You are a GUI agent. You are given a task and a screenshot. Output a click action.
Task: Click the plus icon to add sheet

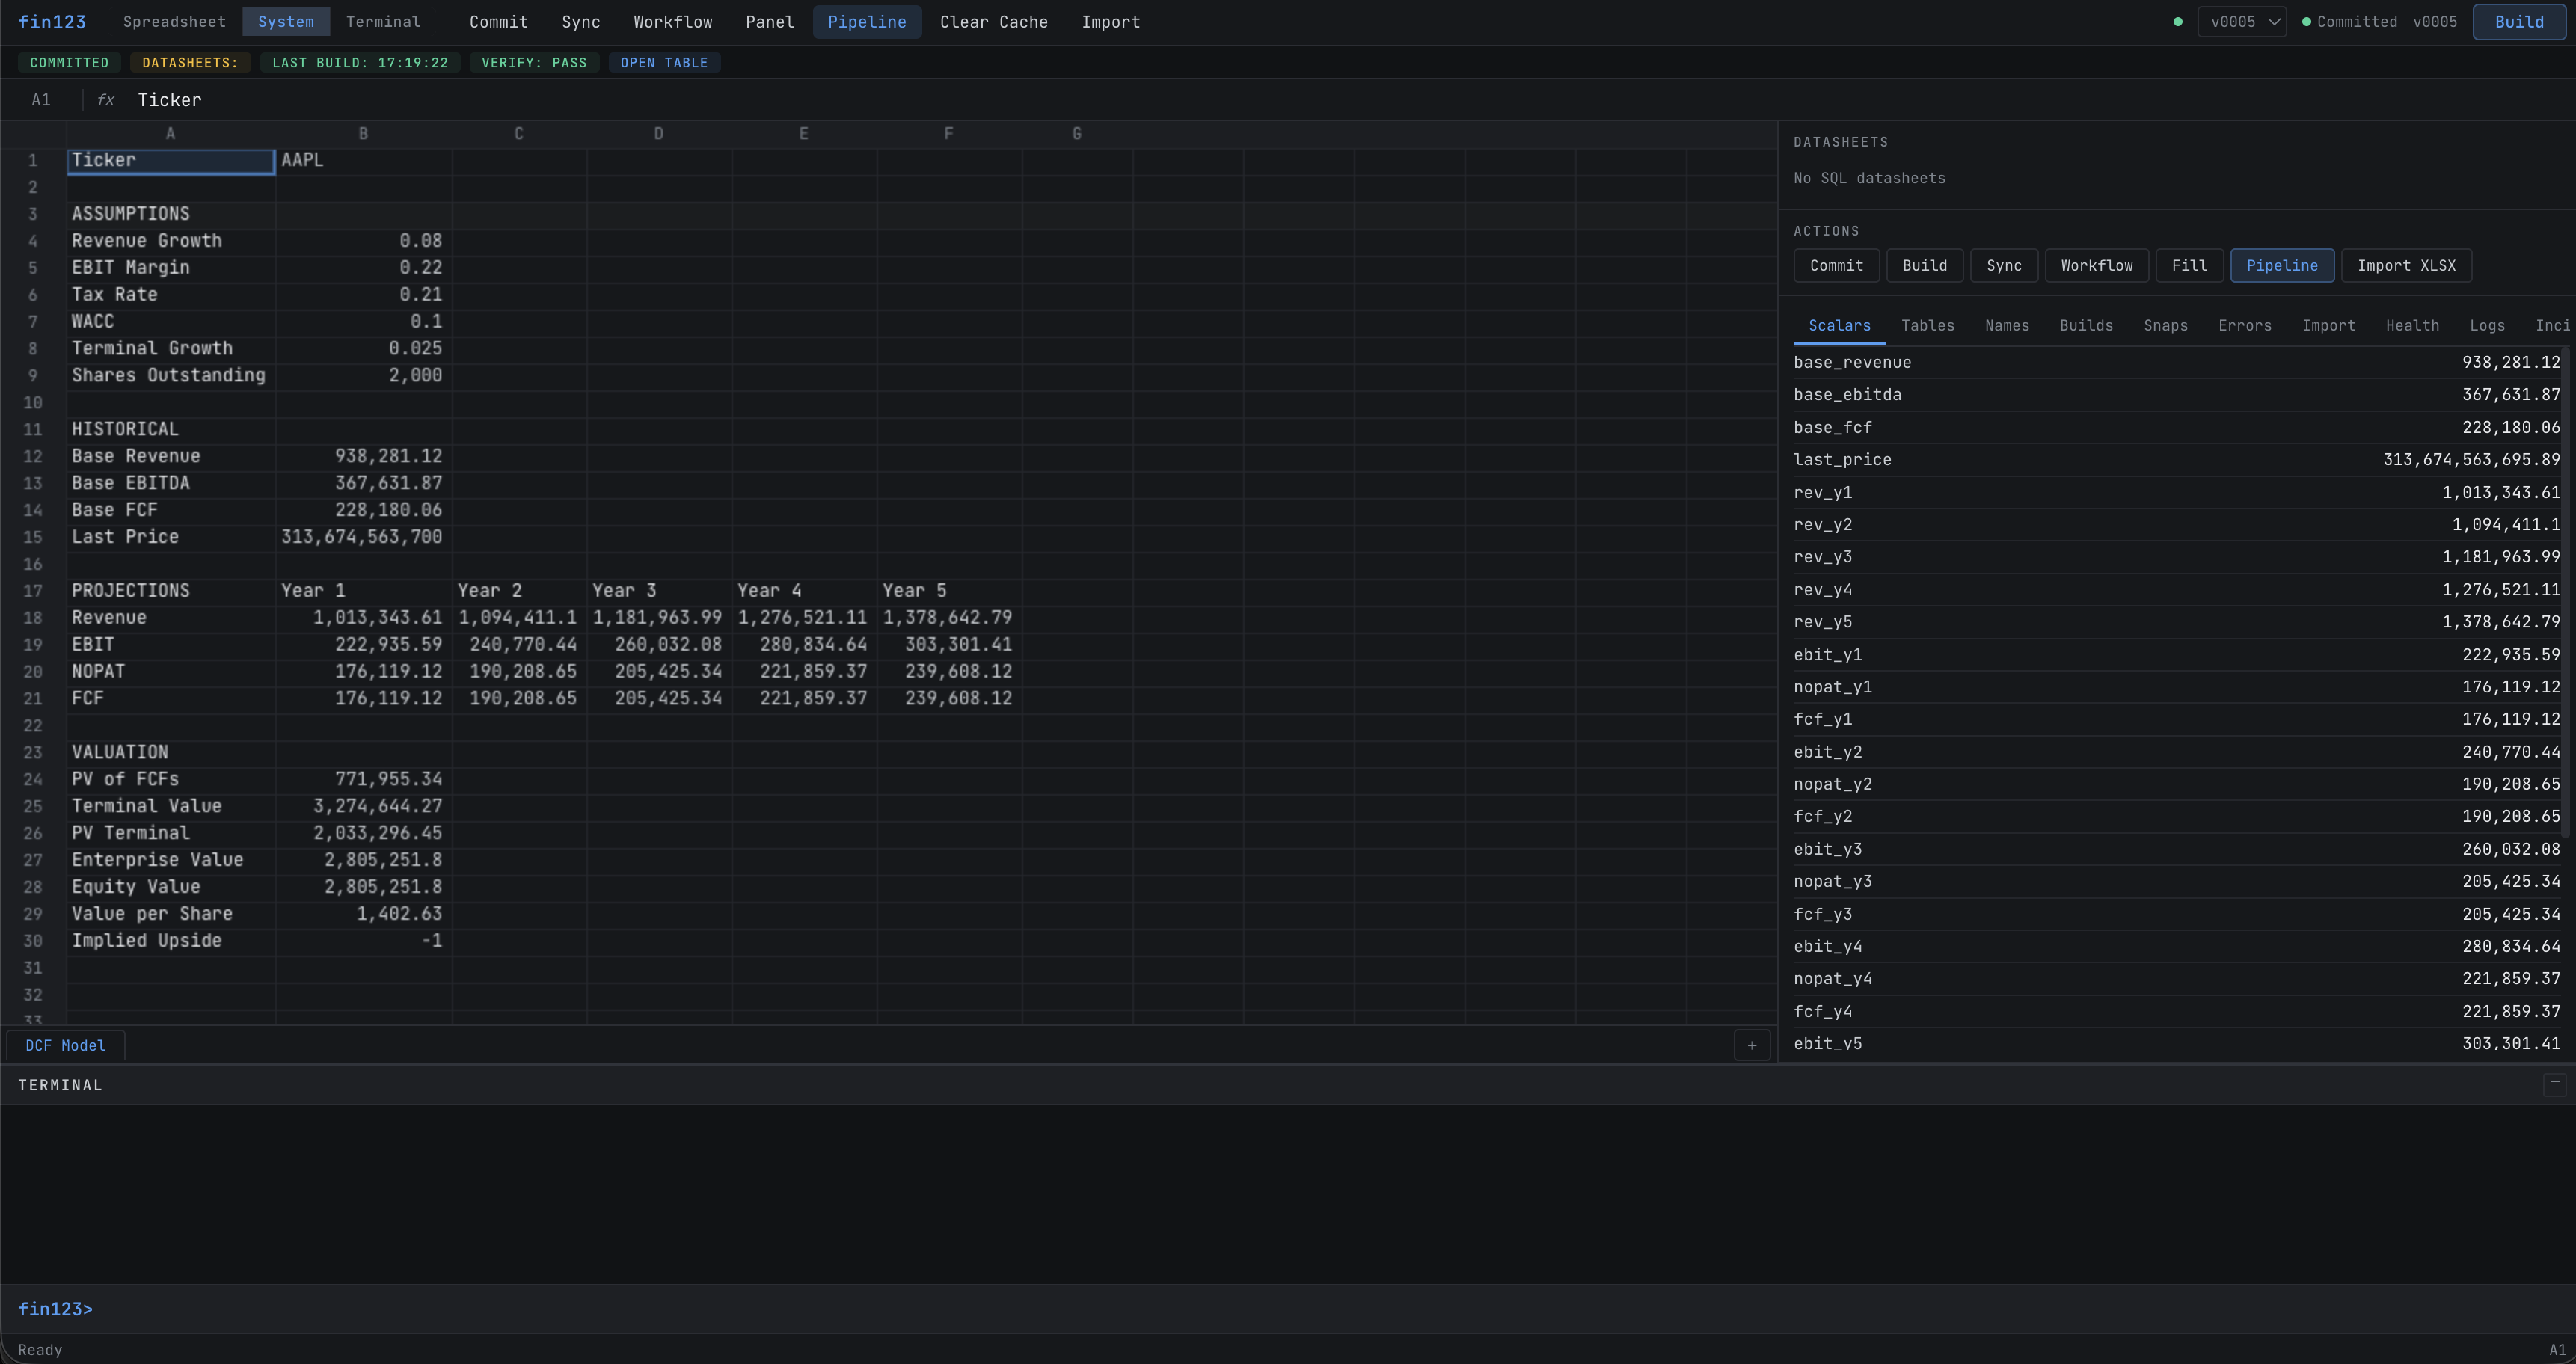pos(1751,1045)
